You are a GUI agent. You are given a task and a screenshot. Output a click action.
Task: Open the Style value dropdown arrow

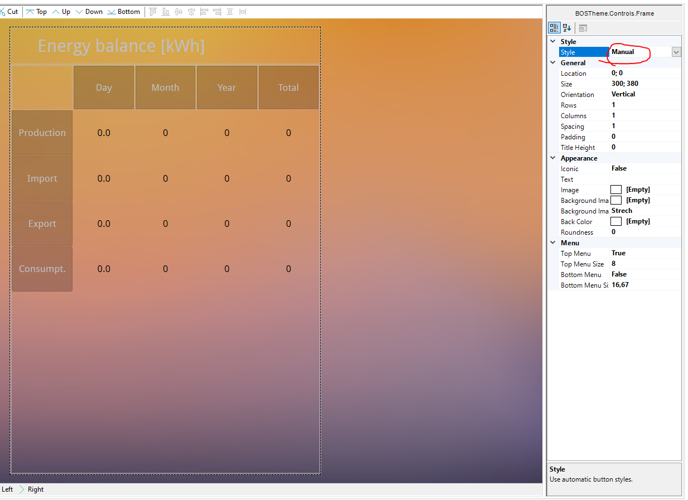click(676, 52)
